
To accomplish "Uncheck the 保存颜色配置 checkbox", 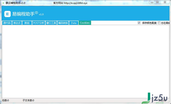I will point(139,23).
